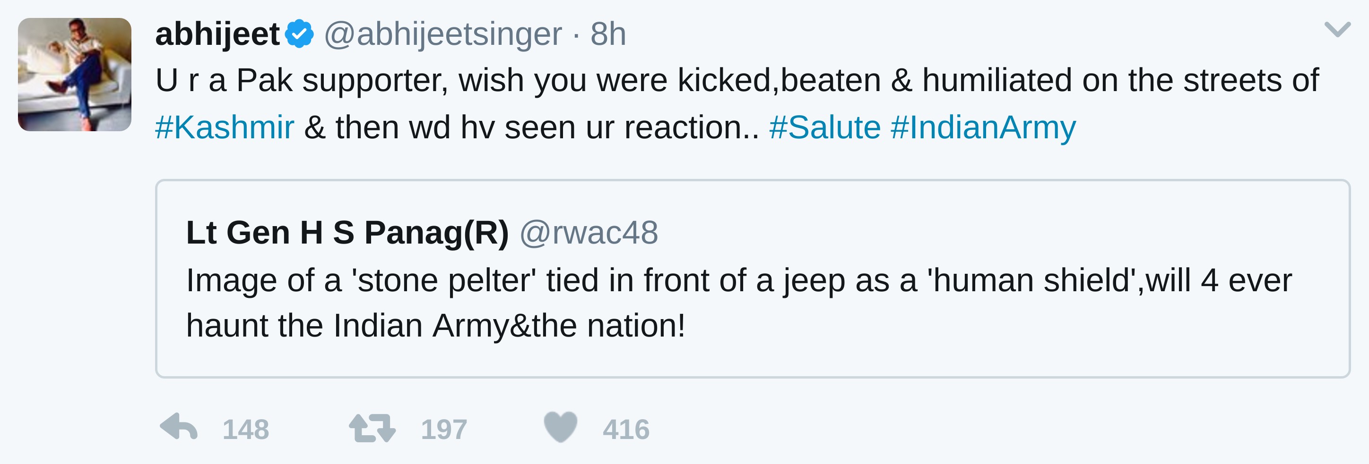
Task: Click the 8h timestamp
Action: pyautogui.click(x=608, y=34)
